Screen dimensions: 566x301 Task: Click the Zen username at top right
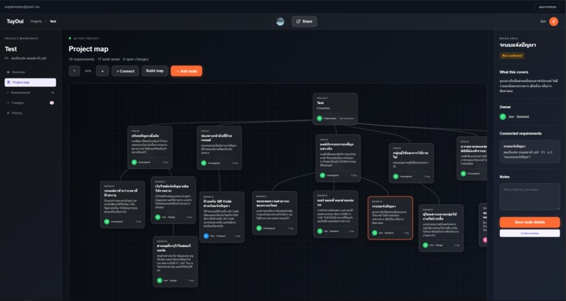pyautogui.click(x=543, y=22)
